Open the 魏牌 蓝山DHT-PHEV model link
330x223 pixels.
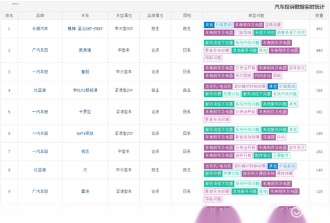click(85, 29)
